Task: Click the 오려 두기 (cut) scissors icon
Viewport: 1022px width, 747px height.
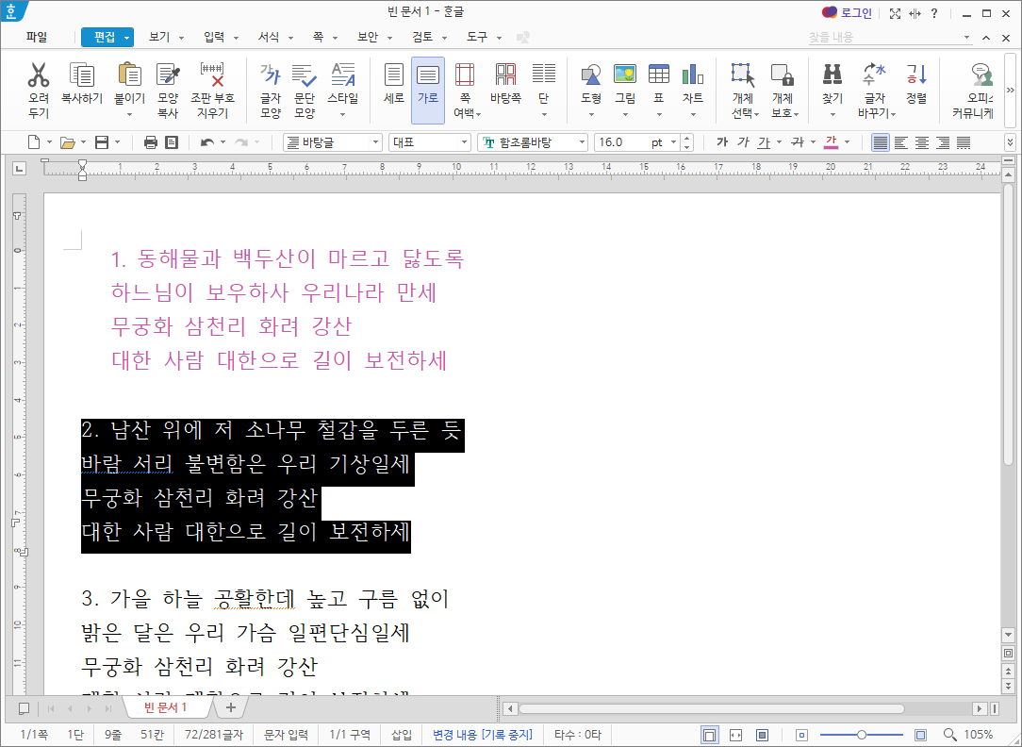Action: tap(39, 75)
